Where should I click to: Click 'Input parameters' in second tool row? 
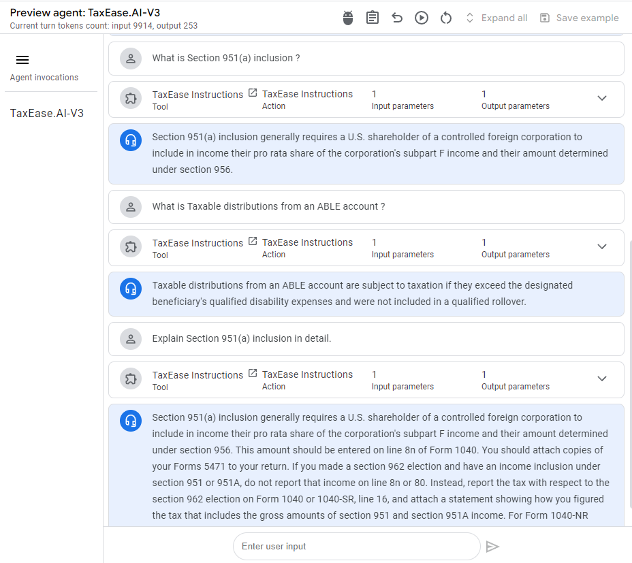click(x=402, y=255)
